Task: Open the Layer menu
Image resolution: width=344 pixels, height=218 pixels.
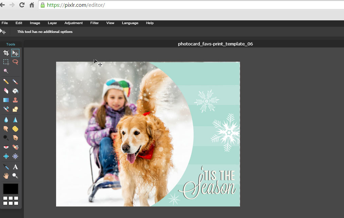Action: coord(52,23)
